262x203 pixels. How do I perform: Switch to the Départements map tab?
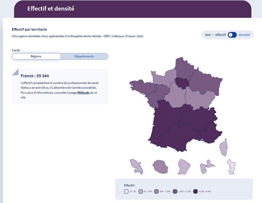coord(84,56)
